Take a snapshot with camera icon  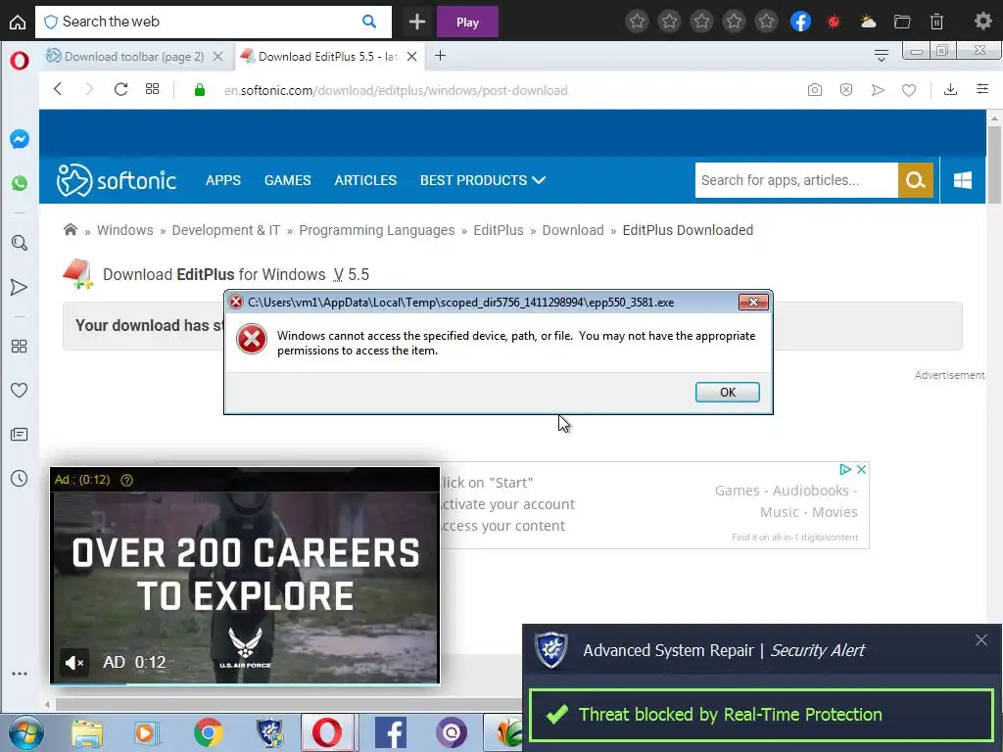(814, 90)
